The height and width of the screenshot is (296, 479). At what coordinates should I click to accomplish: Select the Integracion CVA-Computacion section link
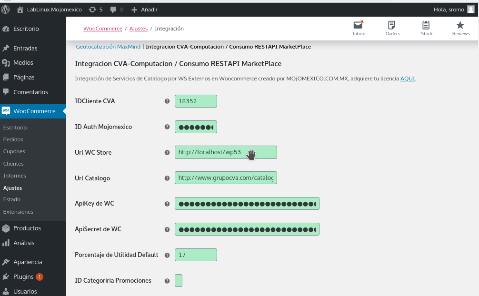(x=228, y=47)
